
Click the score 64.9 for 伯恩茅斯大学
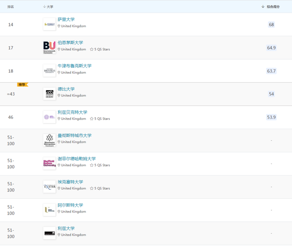pyautogui.click(x=271, y=48)
